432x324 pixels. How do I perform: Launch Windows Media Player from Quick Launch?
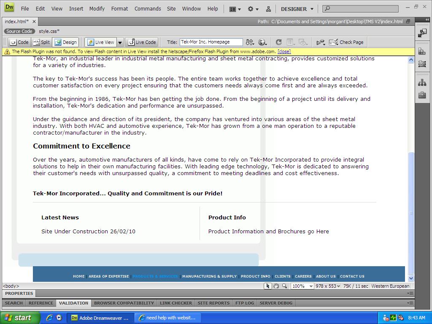coord(59,318)
